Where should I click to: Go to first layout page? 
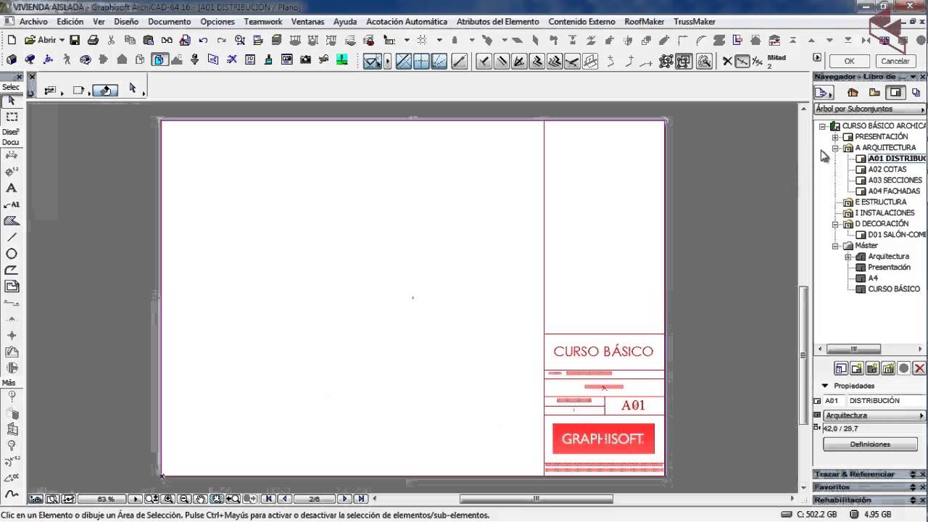coord(268,499)
